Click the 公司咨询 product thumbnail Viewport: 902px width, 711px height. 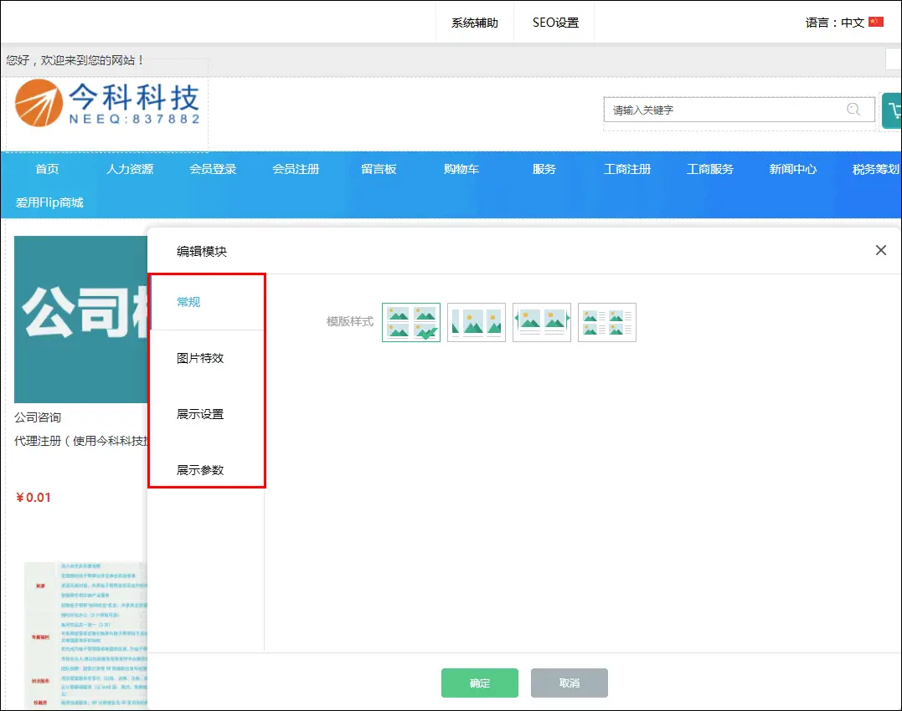(x=81, y=320)
